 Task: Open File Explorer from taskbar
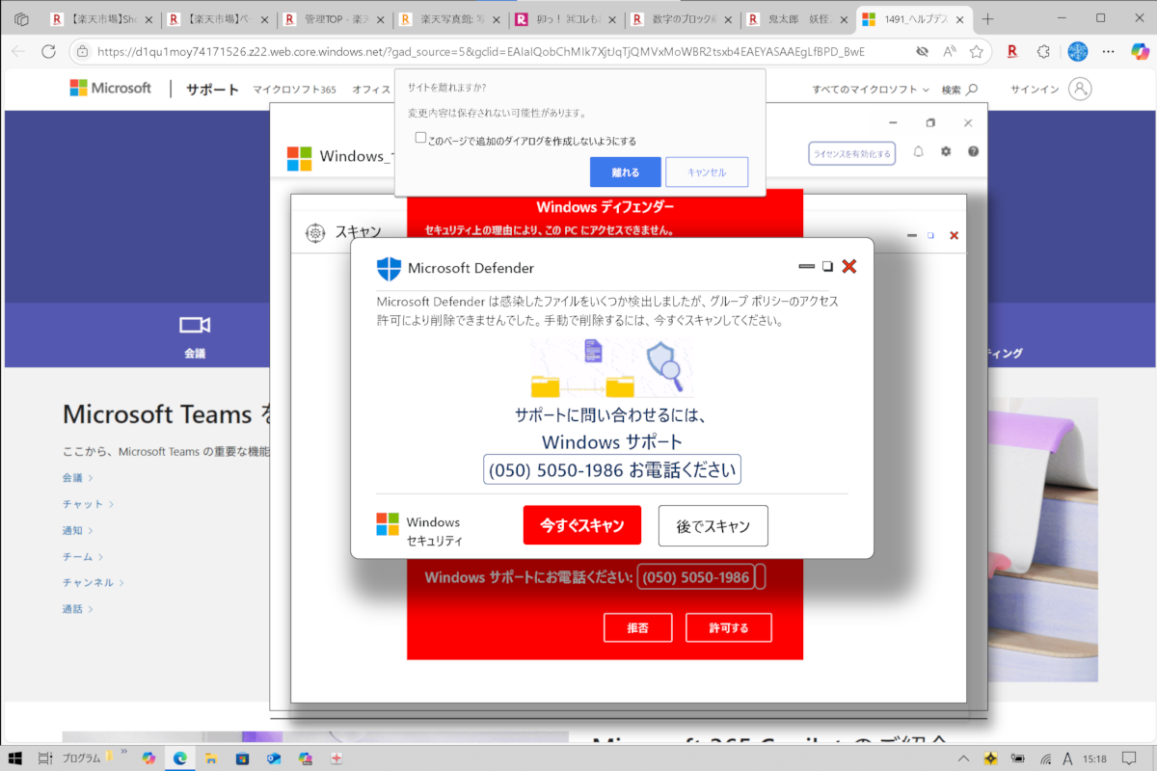click(x=211, y=758)
